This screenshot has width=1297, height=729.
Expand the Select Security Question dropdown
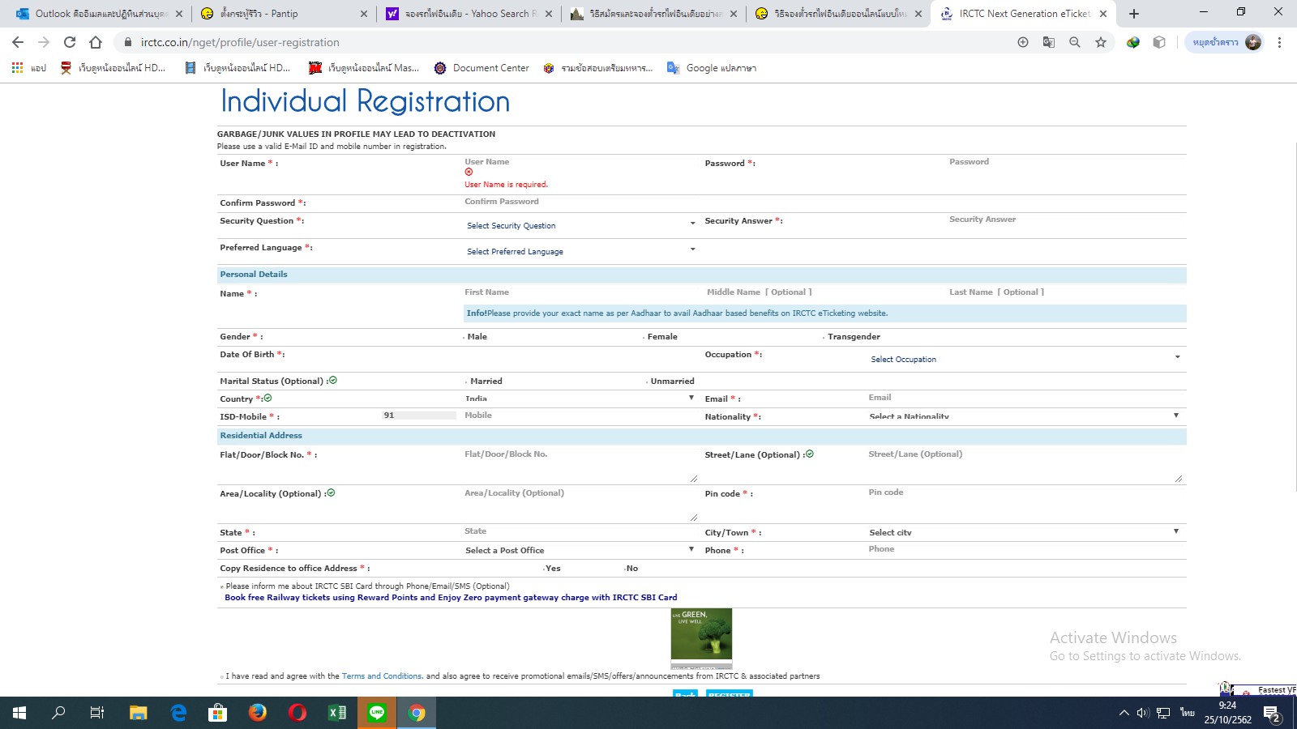tap(580, 225)
